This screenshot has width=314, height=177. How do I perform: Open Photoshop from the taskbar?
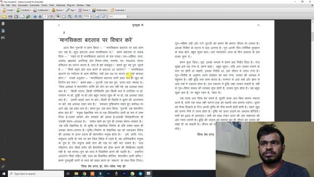(108, 174)
